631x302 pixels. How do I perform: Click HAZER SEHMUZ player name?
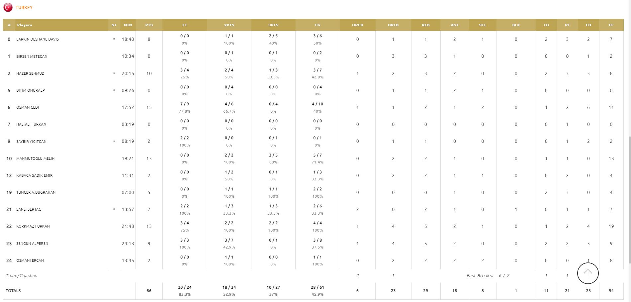(x=30, y=73)
